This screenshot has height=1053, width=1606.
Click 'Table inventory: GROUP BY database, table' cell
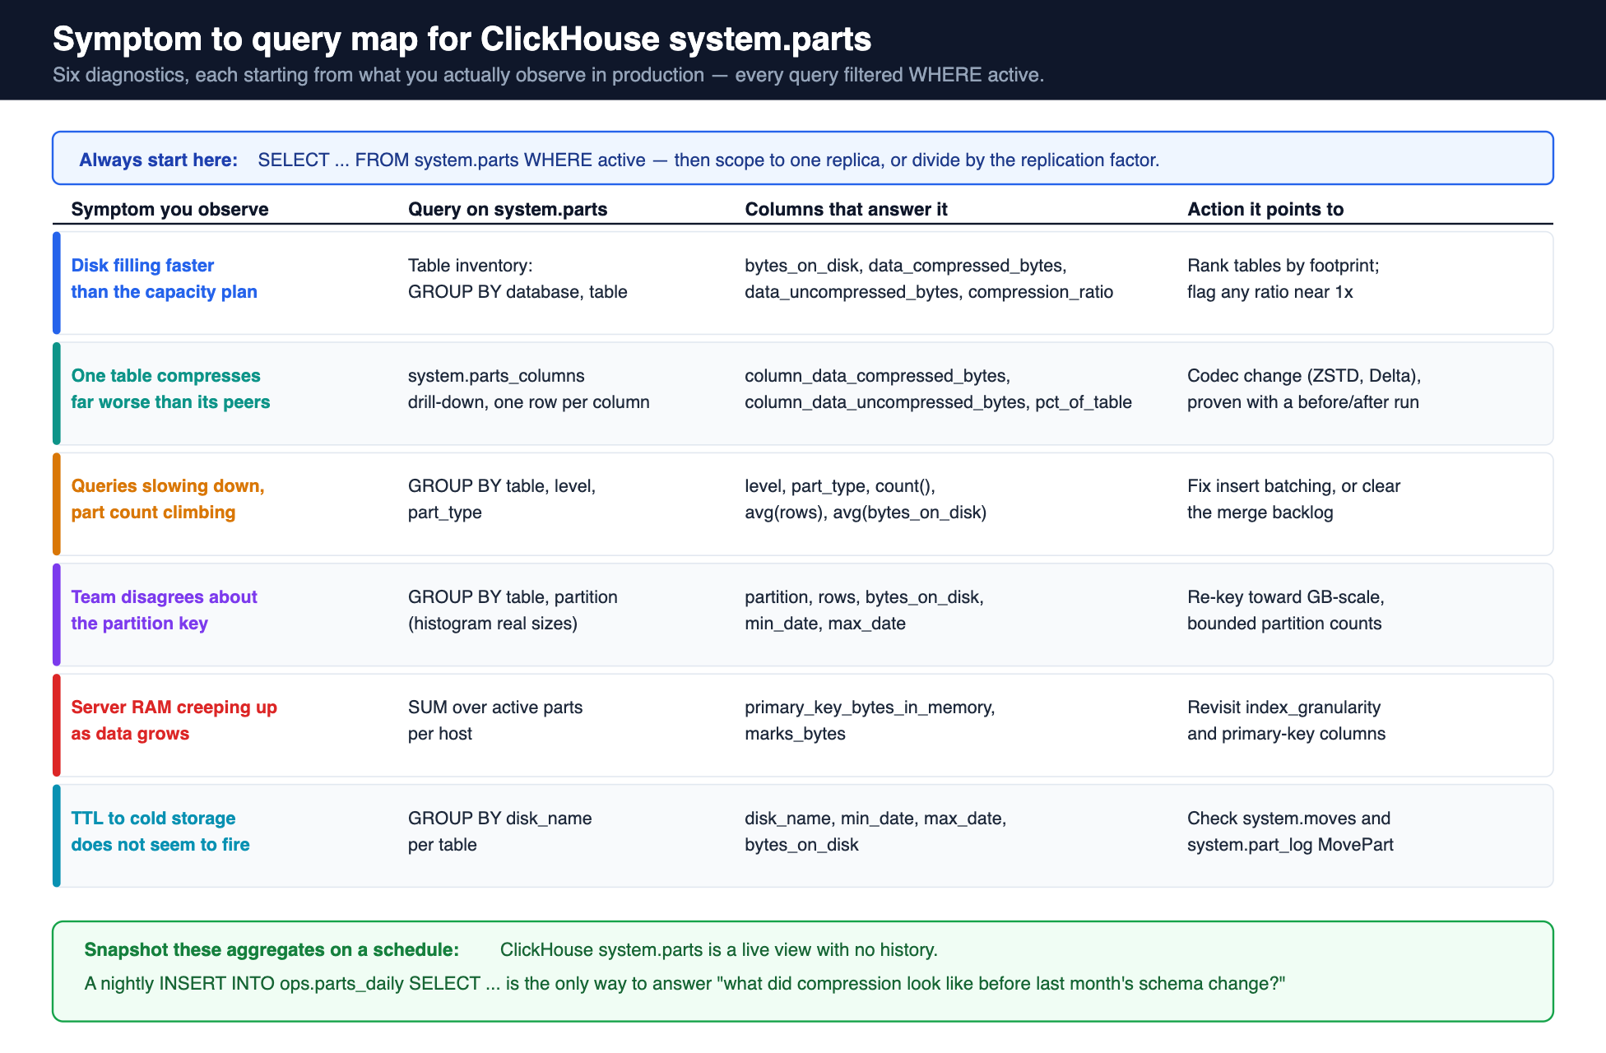coord(518,278)
